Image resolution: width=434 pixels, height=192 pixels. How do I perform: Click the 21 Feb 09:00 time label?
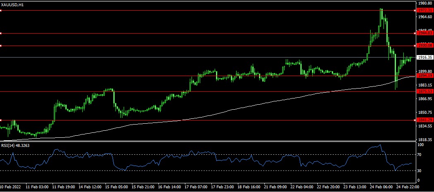275,187
